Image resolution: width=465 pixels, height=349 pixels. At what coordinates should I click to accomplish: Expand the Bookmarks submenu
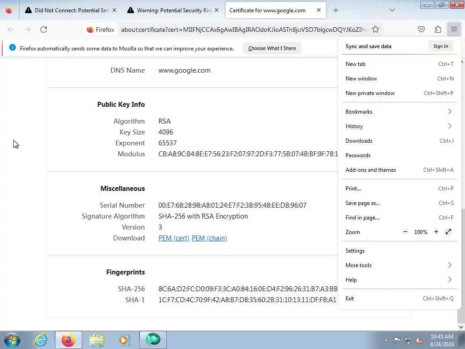399,112
